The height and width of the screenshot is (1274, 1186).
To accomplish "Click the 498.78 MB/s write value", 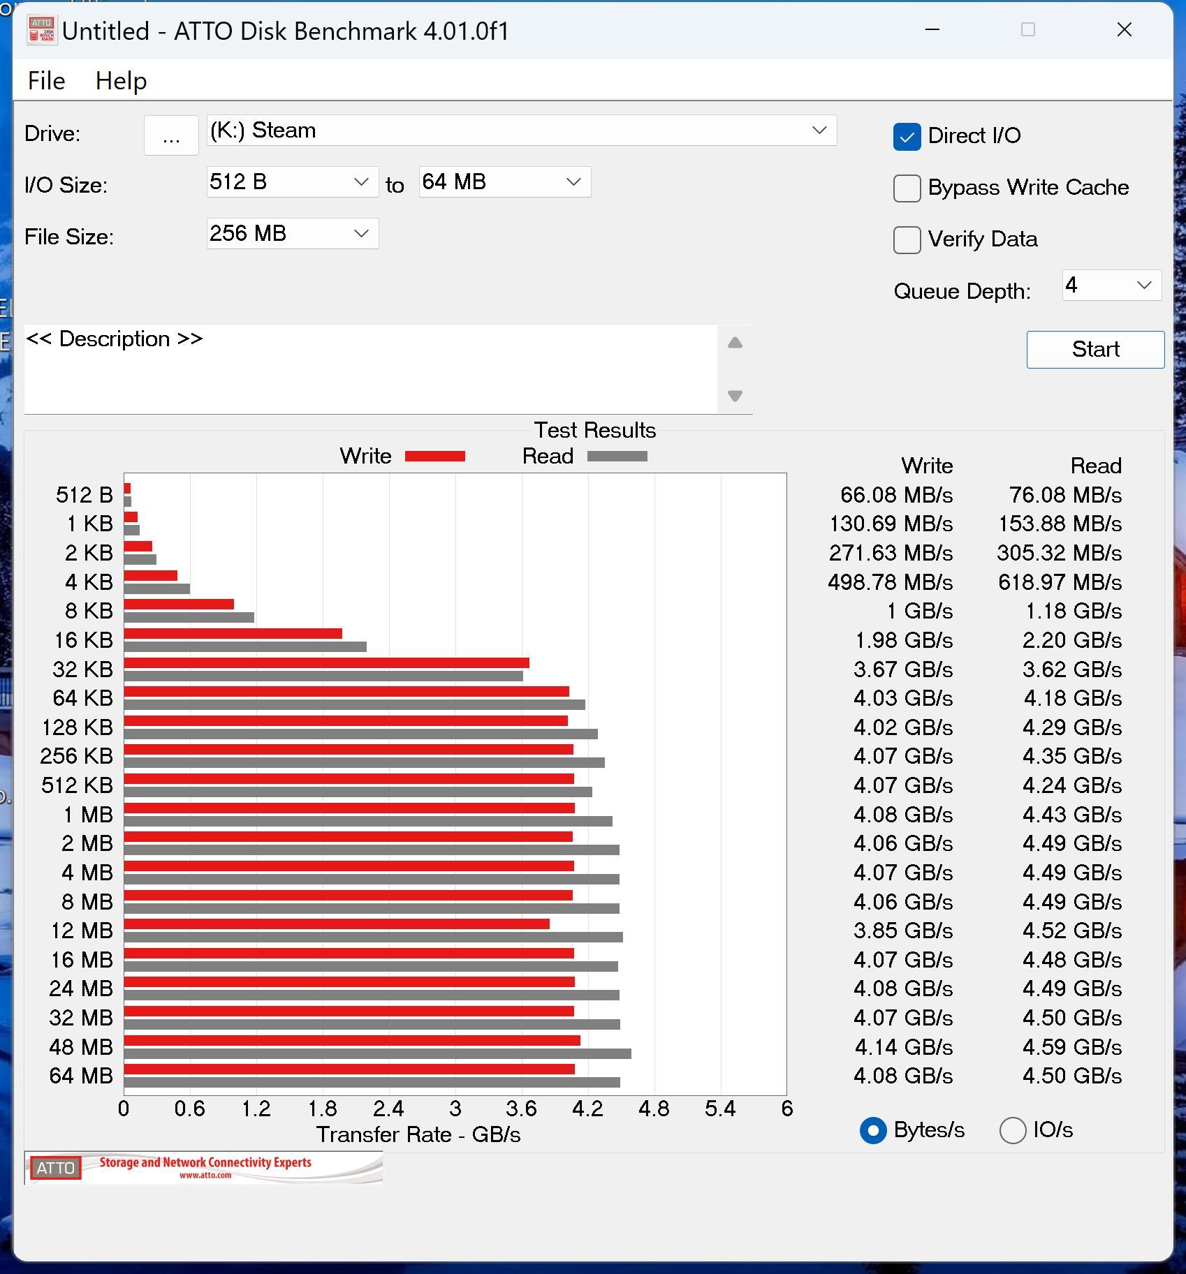I will coord(891,582).
